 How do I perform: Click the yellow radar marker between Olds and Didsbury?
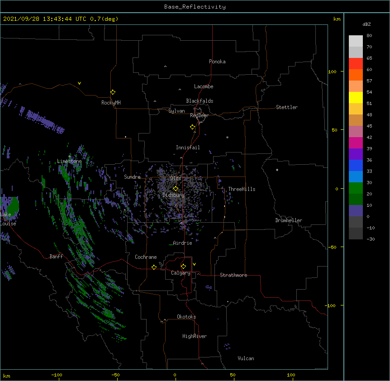pos(176,189)
